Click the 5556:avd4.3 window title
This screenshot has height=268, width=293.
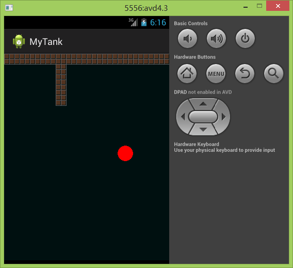tap(146, 8)
